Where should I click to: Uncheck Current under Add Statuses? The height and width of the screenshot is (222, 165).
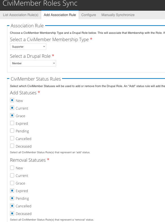12,108
